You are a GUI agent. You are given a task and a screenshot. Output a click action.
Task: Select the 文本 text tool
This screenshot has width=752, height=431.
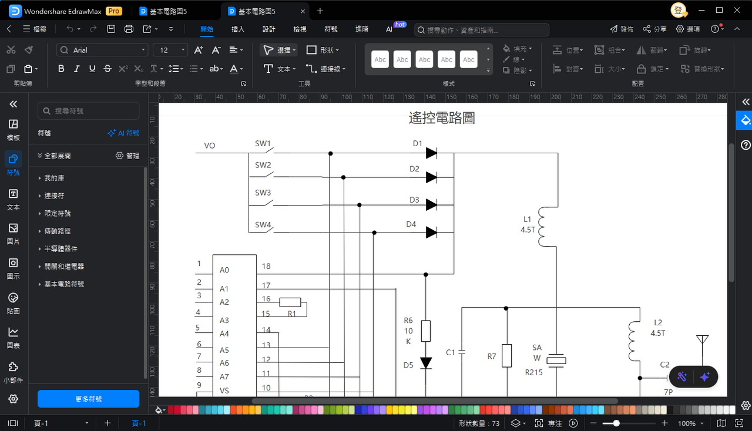click(x=279, y=69)
